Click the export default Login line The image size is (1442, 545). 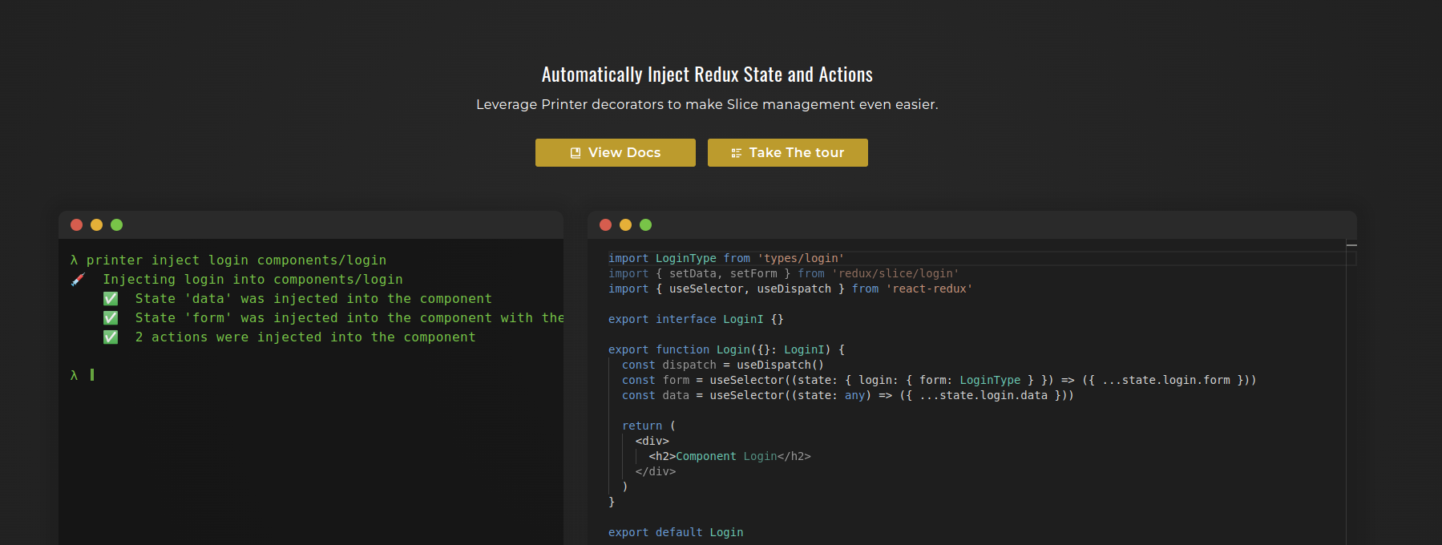[x=675, y=532]
